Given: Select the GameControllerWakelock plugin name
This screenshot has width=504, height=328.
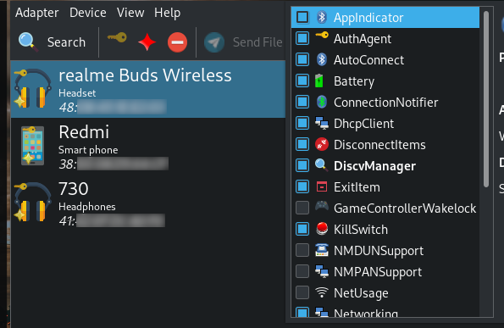Looking at the screenshot, I should [x=405, y=208].
